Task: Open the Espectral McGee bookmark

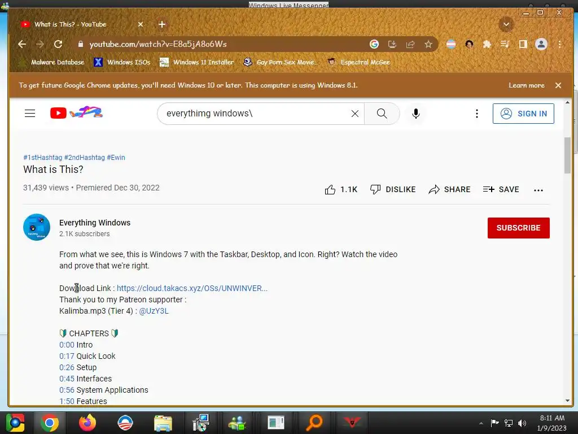Action: point(359,62)
